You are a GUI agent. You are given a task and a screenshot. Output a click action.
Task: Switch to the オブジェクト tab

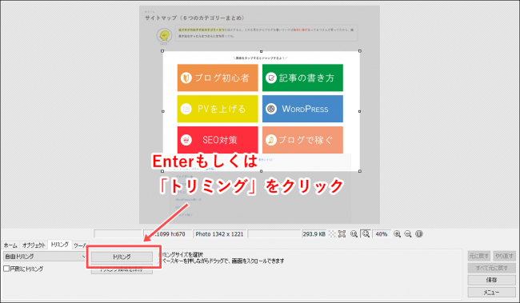click(34, 245)
